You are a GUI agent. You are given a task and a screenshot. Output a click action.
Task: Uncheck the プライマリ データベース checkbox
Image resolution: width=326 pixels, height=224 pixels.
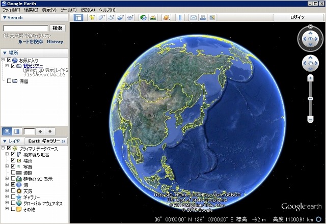click(9, 148)
